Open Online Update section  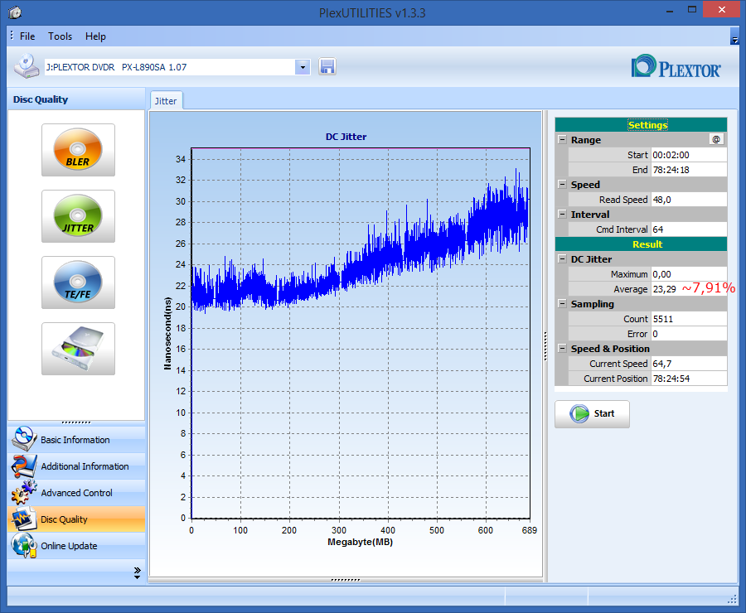click(76, 546)
